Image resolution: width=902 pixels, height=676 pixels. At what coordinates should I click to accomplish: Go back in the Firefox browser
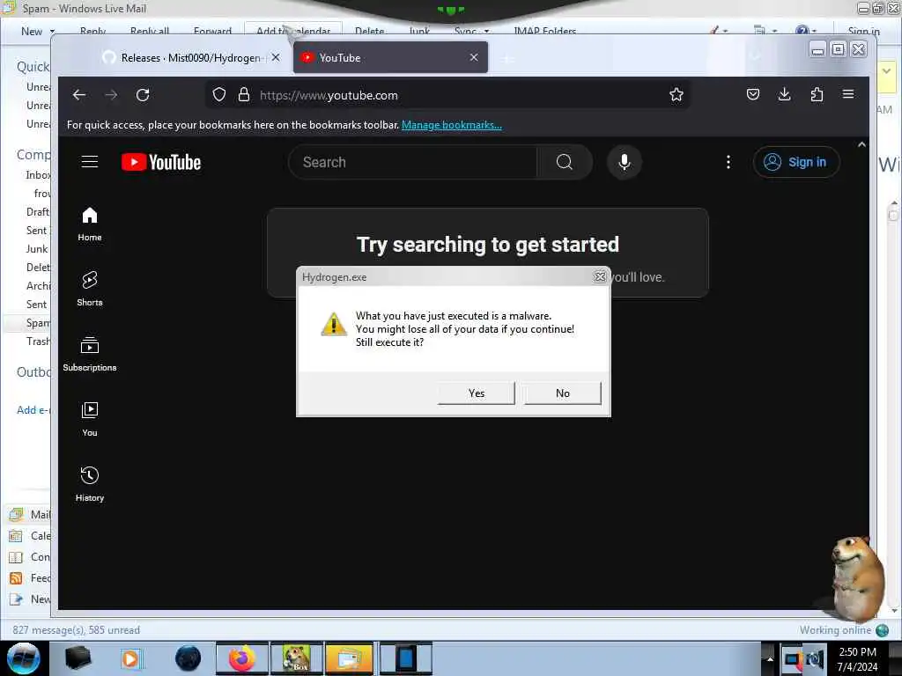[79, 95]
